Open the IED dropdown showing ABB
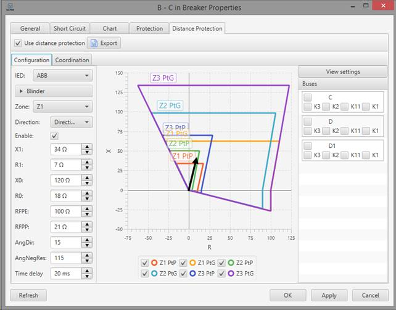Viewport: 396px width, 310px height. (63, 75)
